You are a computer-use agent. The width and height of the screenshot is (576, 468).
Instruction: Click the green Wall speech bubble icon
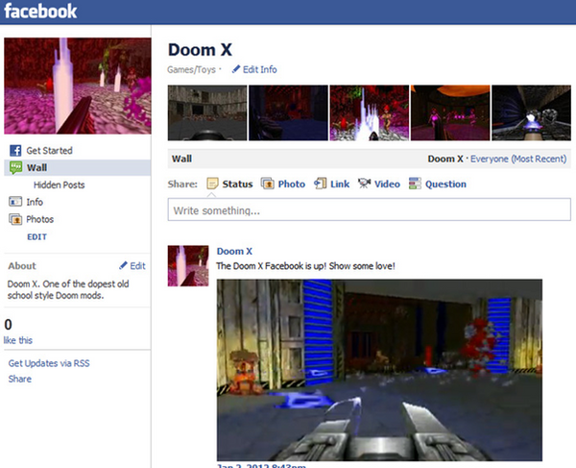click(x=15, y=167)
